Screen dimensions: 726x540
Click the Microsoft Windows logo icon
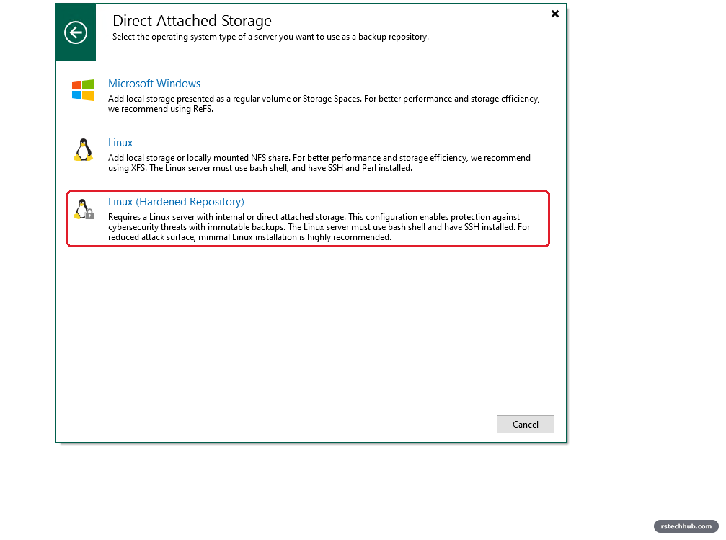tap(83, 90)
